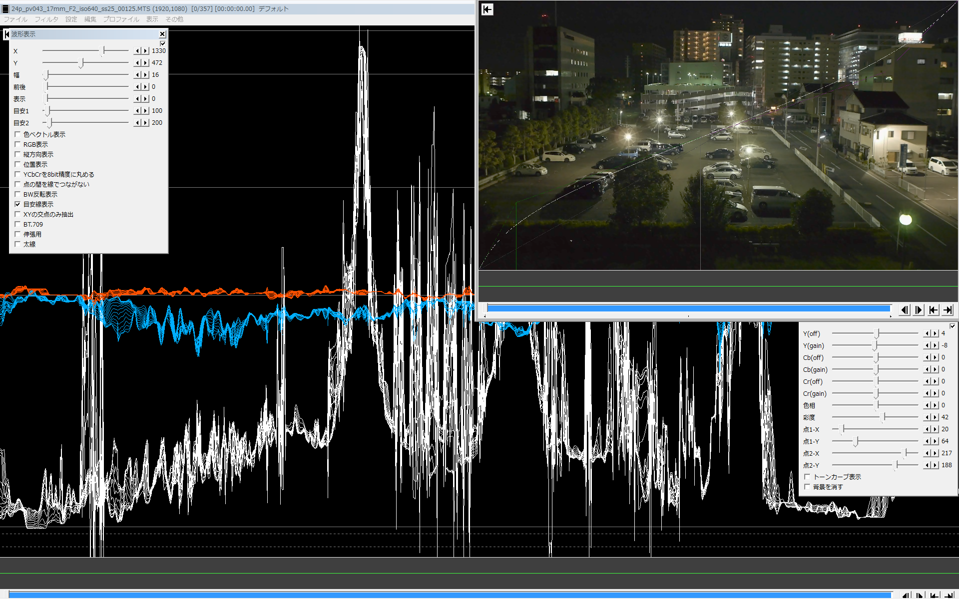Step to previous frame in preview window
Screen dimensions: 959x599
point(905,310)
